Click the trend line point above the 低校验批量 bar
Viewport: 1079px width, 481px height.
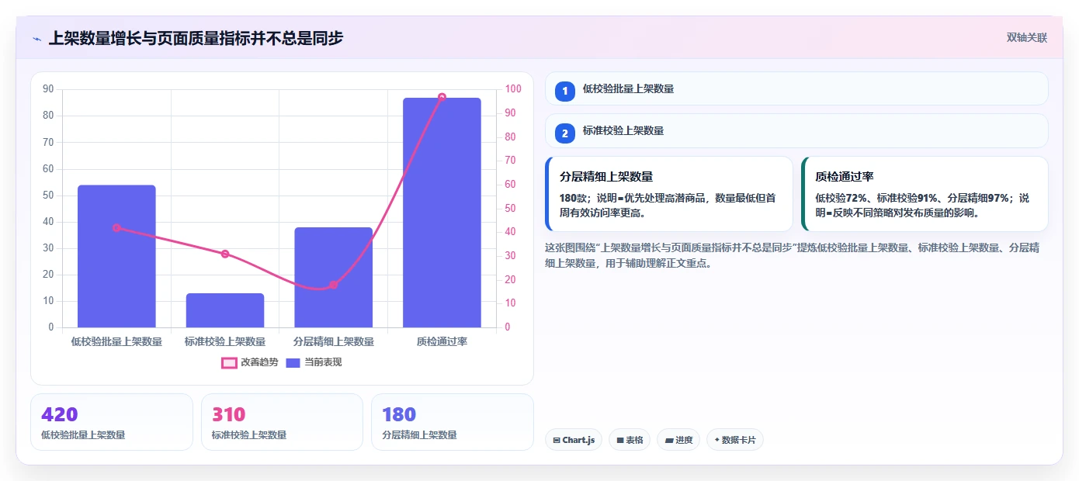116,227
